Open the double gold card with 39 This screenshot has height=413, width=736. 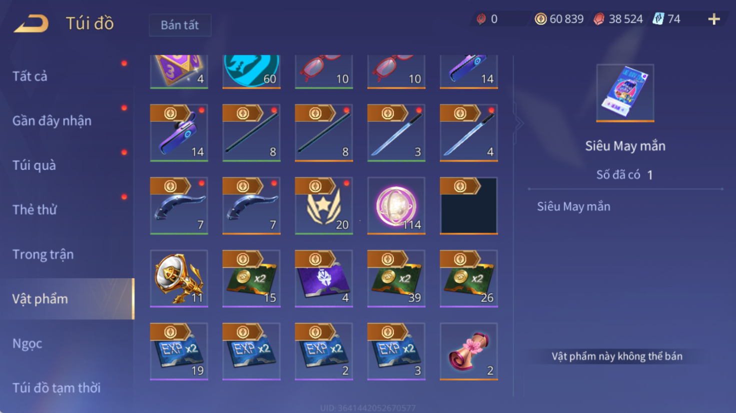pos(396,279)
